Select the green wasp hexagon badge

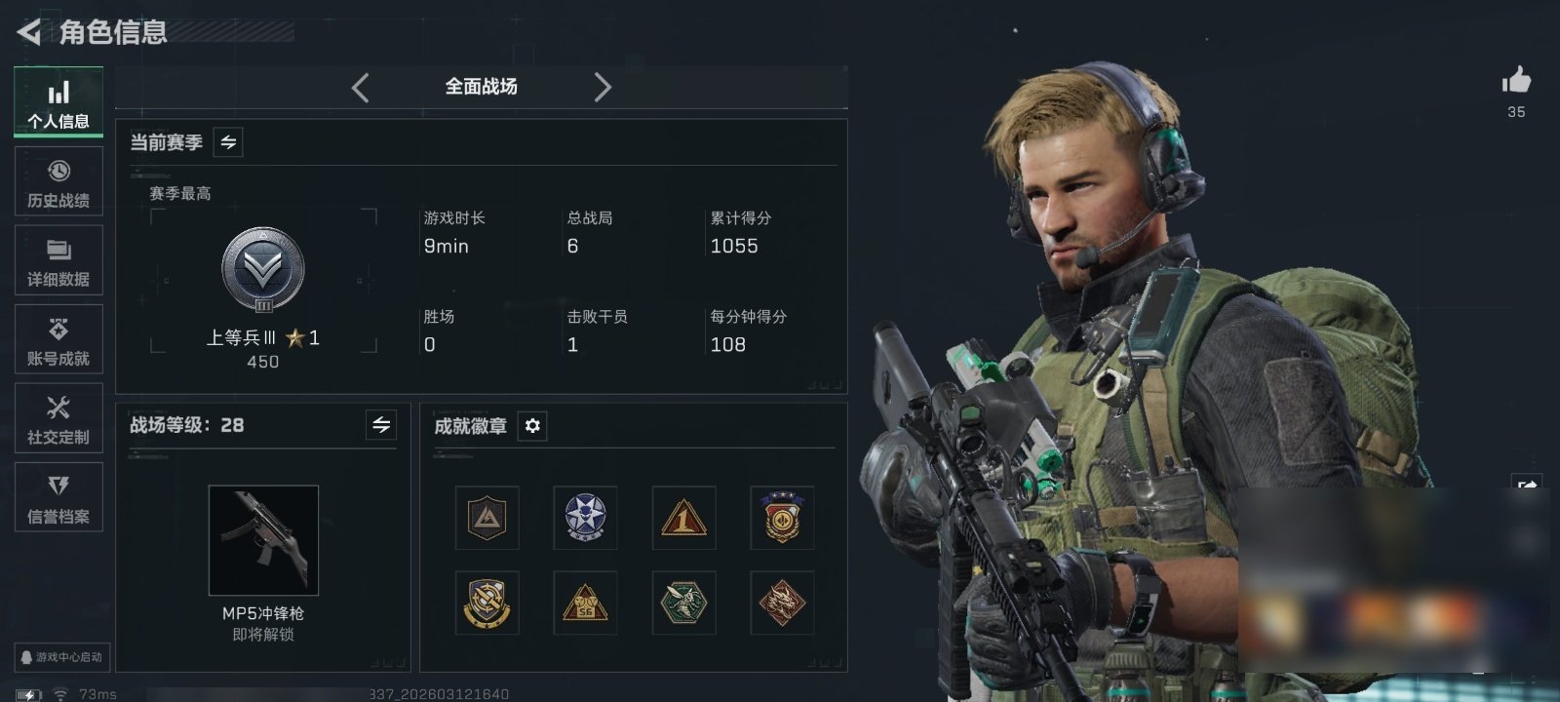click(x=683, y=603)
